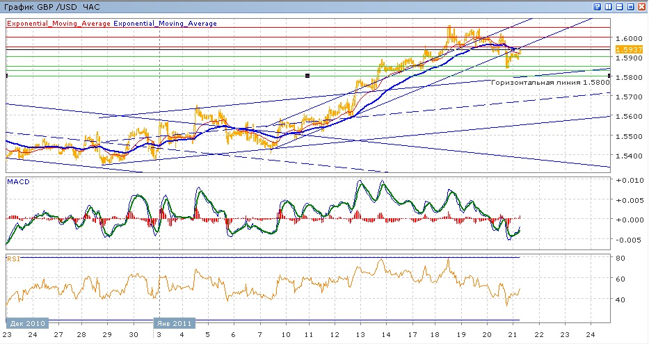Select the right-end handle of the 1.5800 line
The image size is (649, 344).
pyautogui.click(x=609, y=76)
